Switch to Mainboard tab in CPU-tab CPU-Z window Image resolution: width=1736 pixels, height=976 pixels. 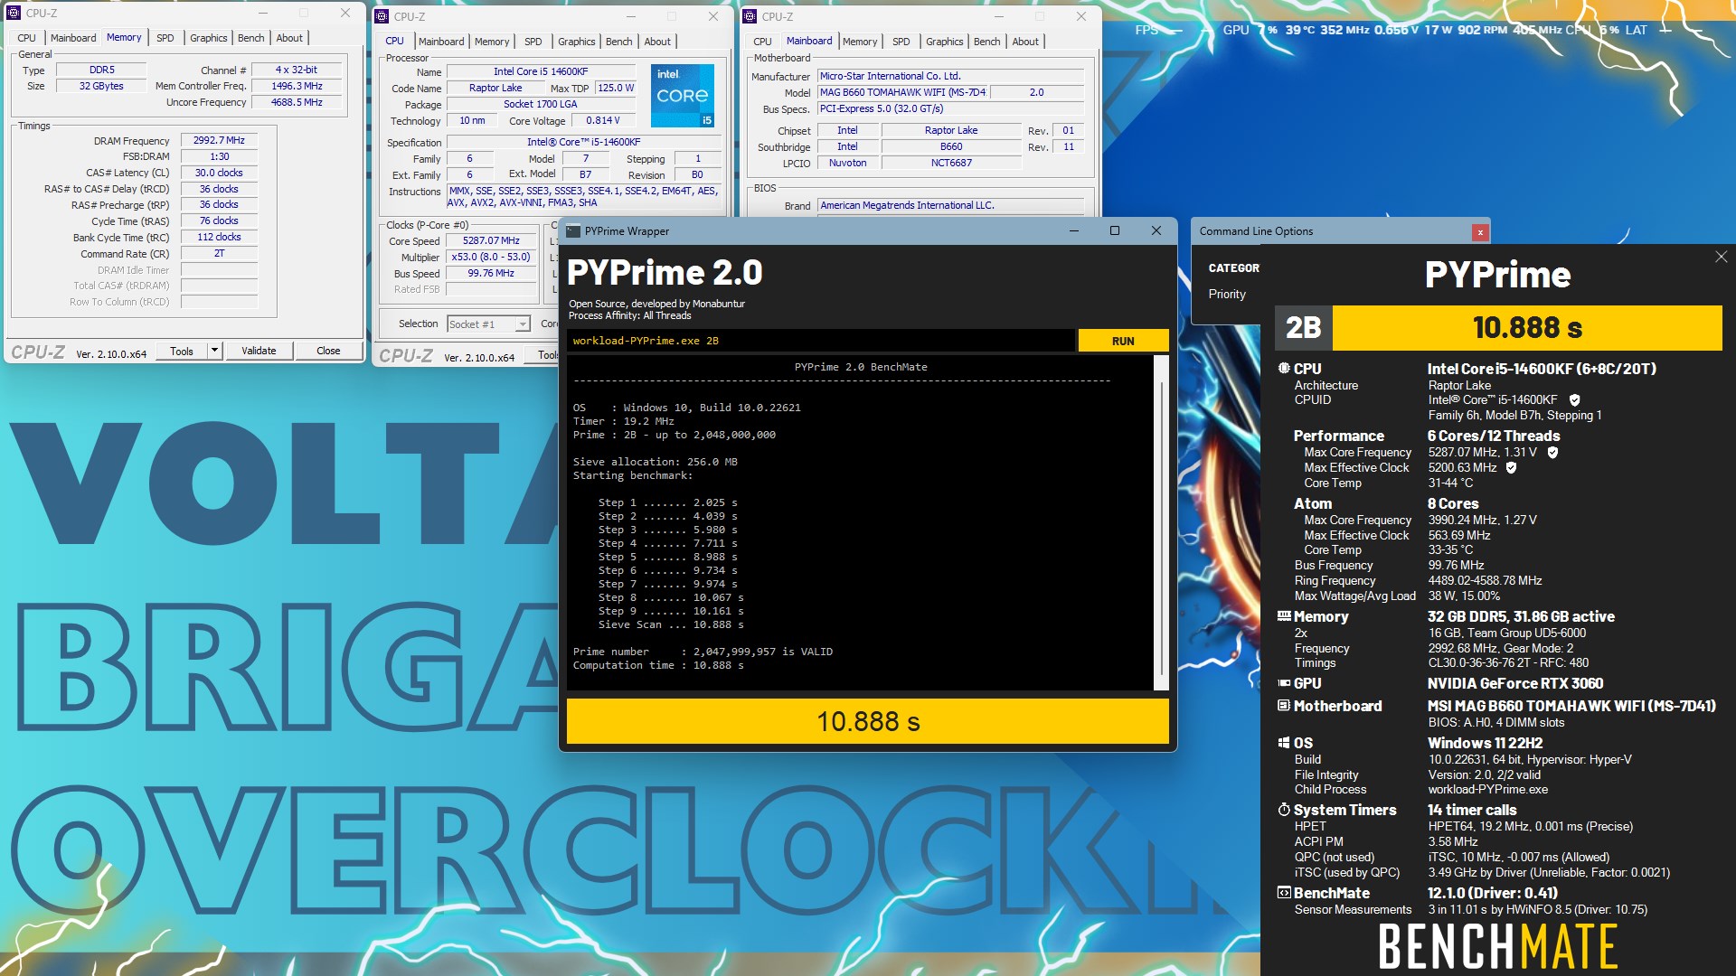pyautogui.click(x=441, y=42)
